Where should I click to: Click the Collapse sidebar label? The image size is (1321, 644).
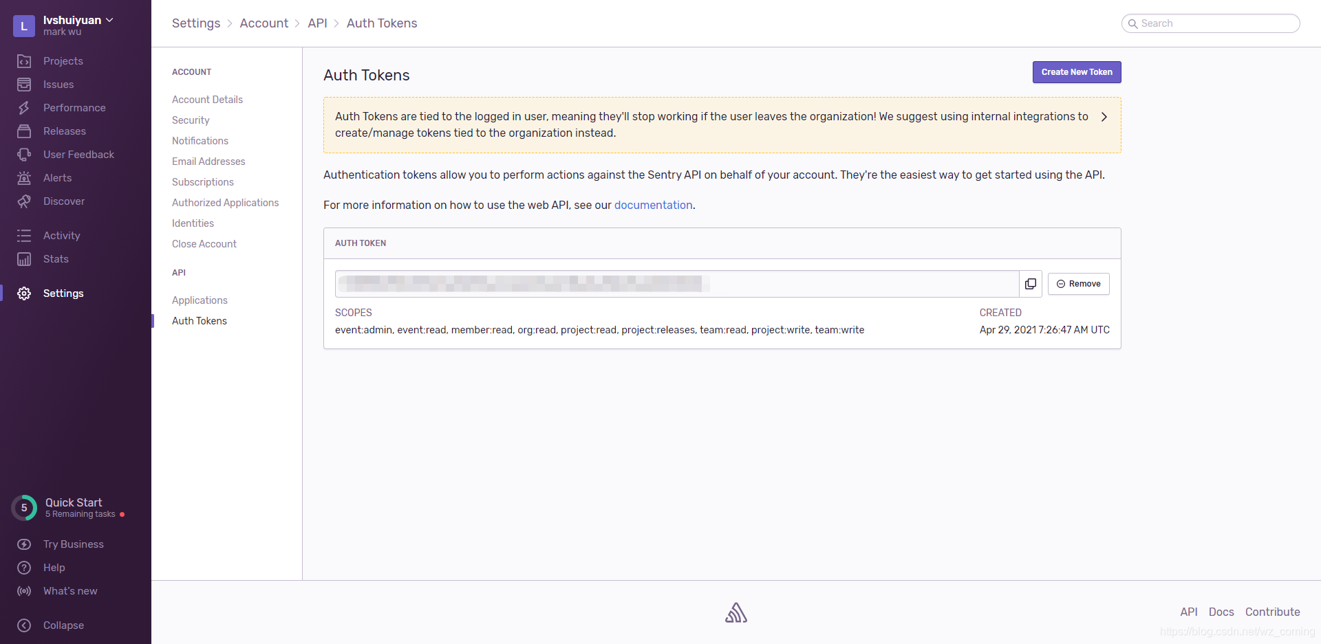click(63, 625)
